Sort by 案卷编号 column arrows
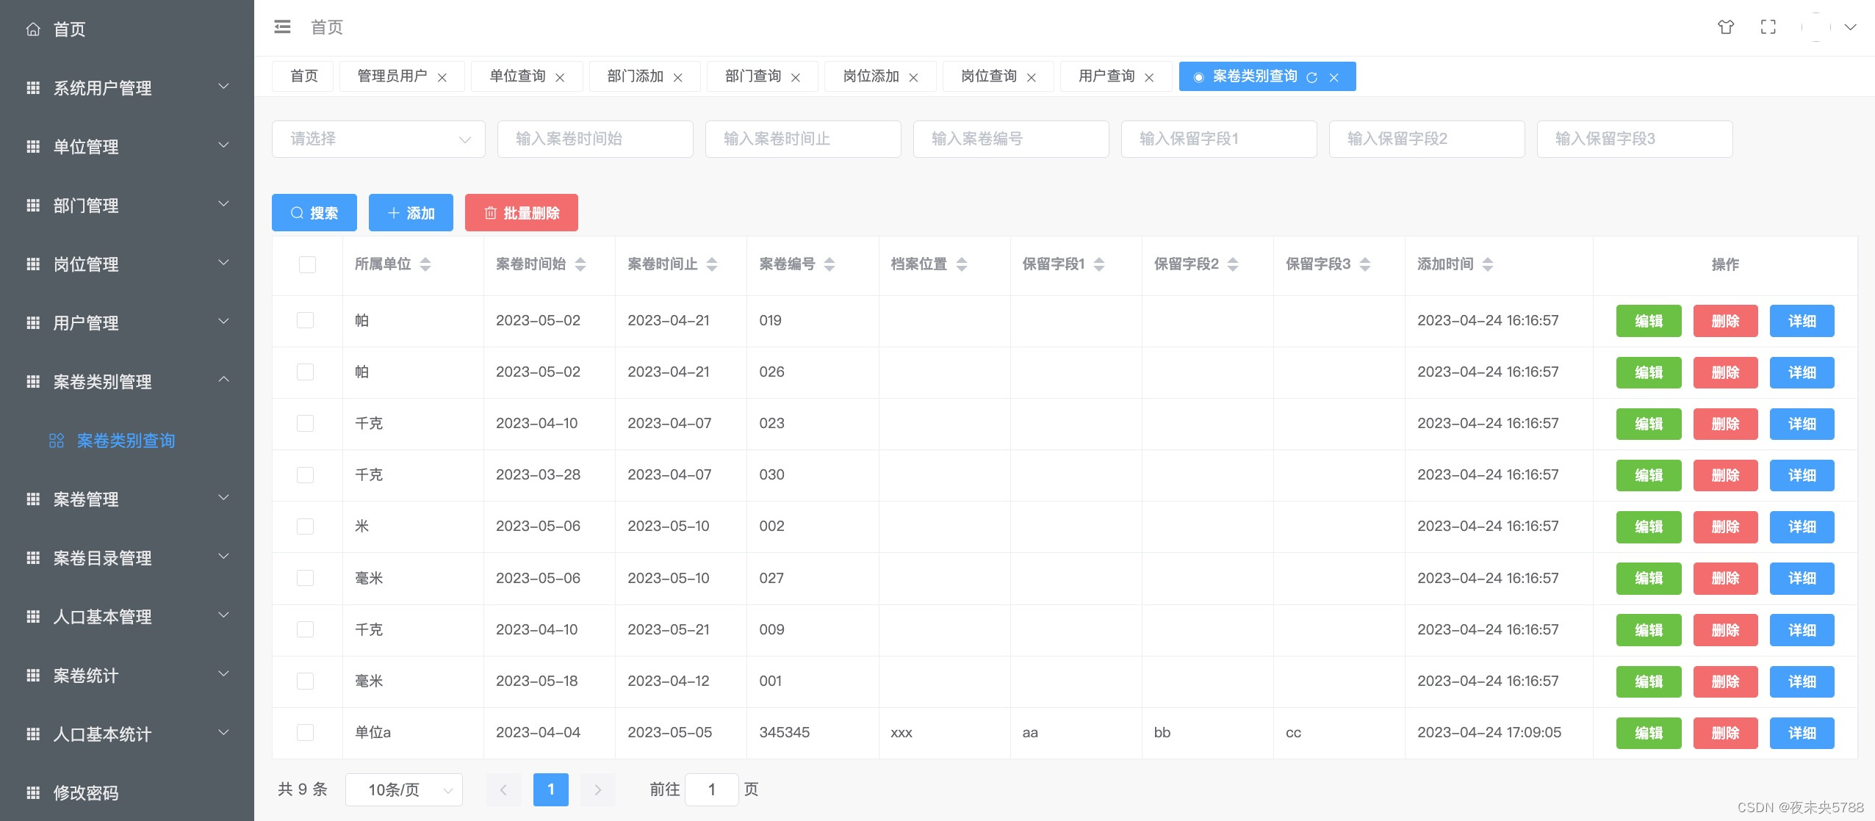 point(829,264)
